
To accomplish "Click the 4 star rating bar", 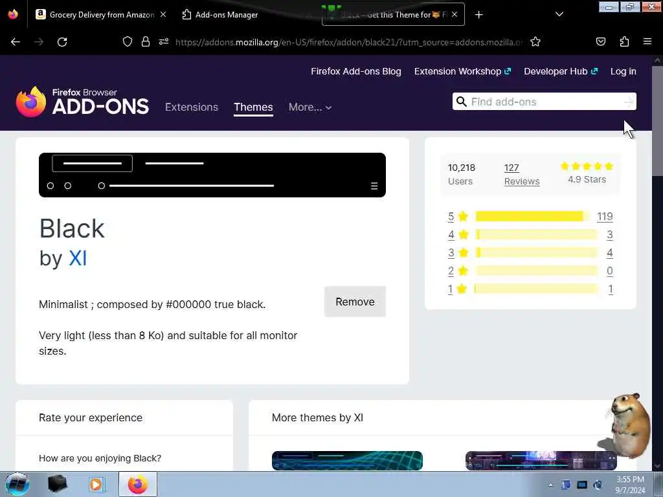I will coord(537,234).
